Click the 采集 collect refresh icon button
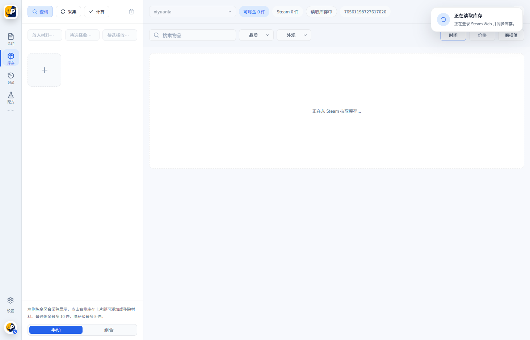Image resolution: width=530 pixels, height=340 pixels. coord(63,11)
